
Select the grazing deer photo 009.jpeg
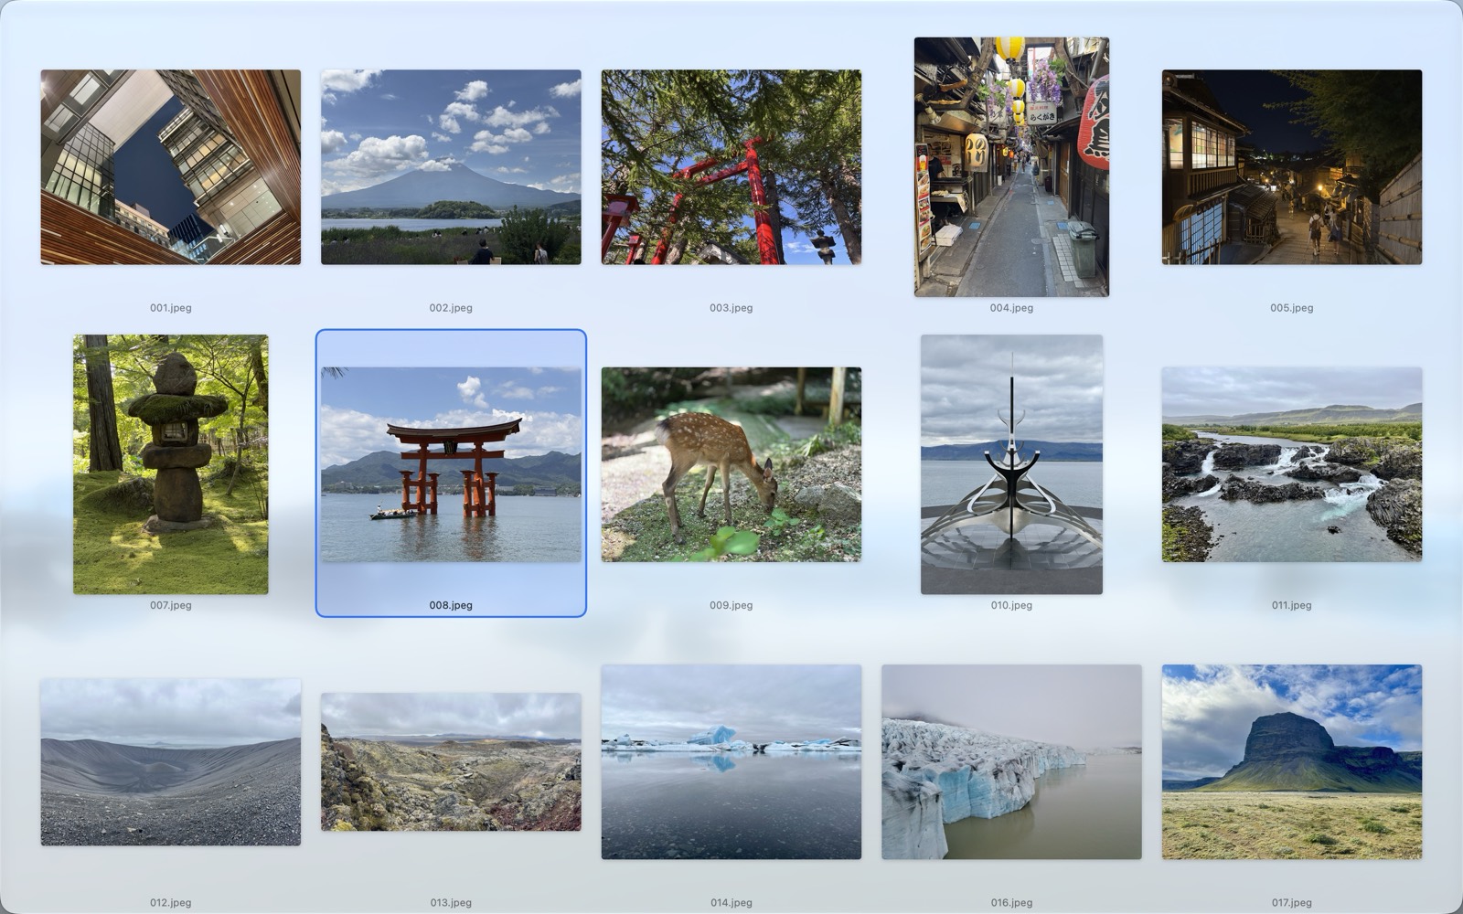[731, 464]
